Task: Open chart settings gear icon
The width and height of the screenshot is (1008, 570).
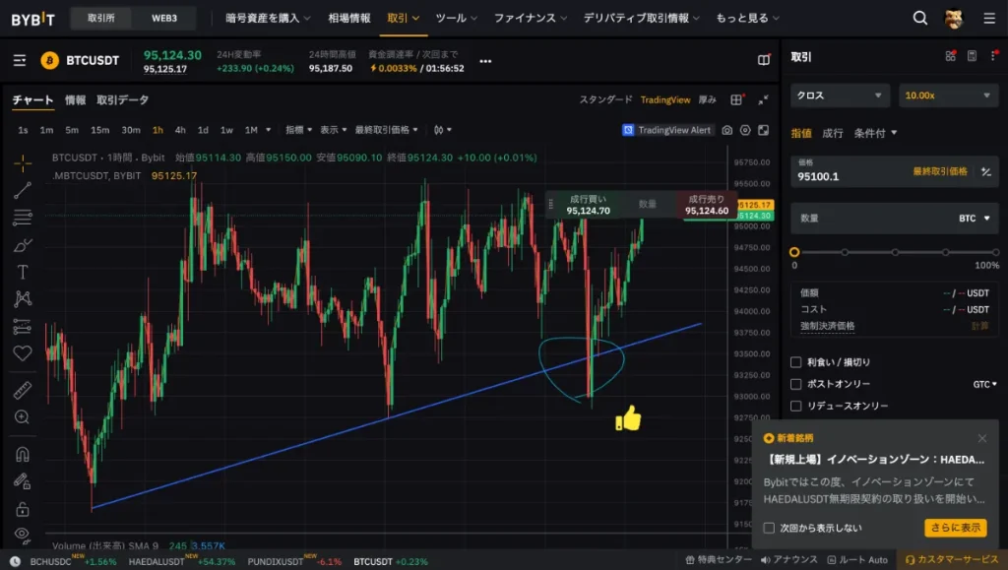Action: [745, 130]
